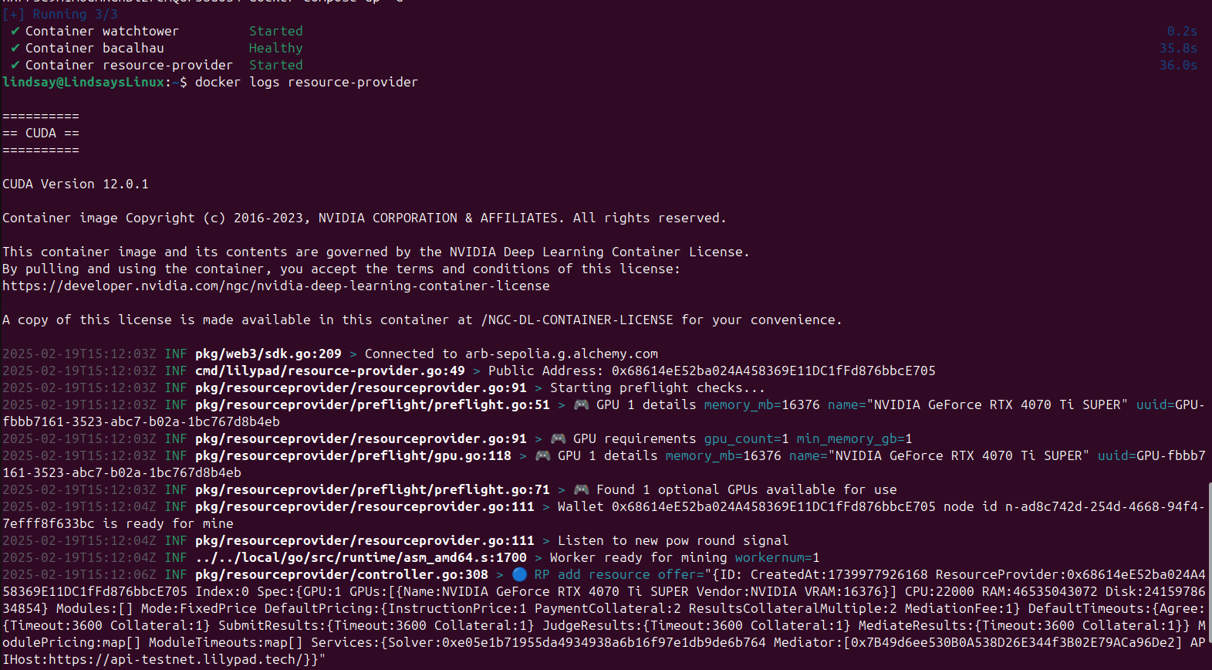1212x670 pixels.
Task: Click the checkmark next to Container bacalhau
Action: coord(15,48)
